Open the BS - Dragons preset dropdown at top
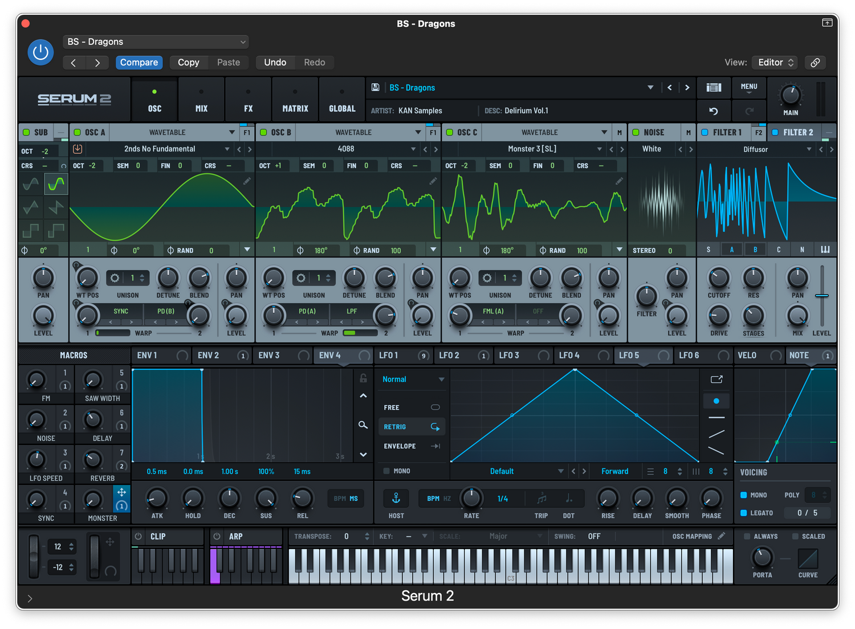This screenshot has height=629, width=855. [x=156, y=42]
